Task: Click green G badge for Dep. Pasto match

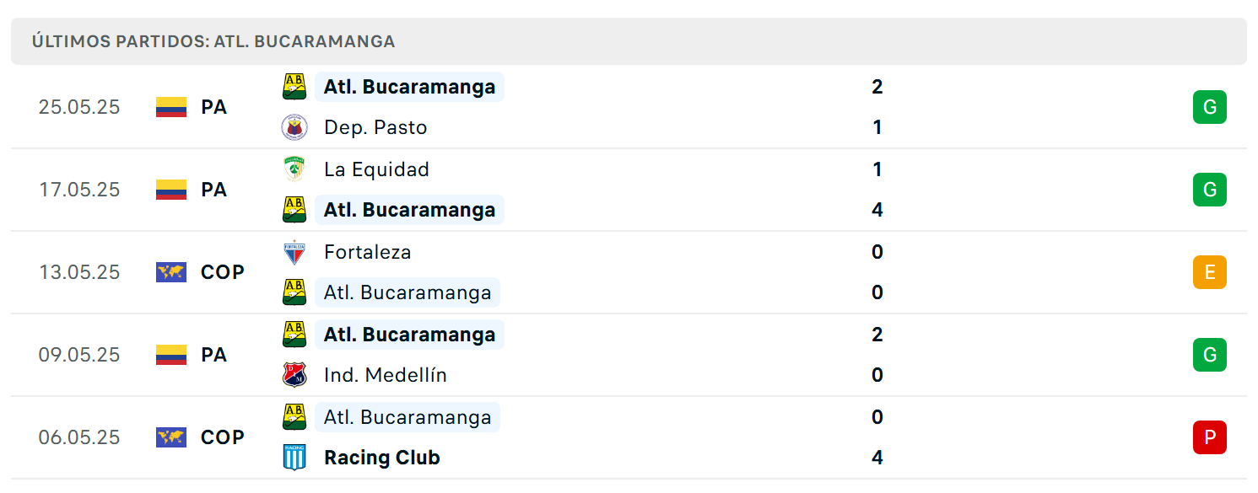Action: (x=1209, y=107)
